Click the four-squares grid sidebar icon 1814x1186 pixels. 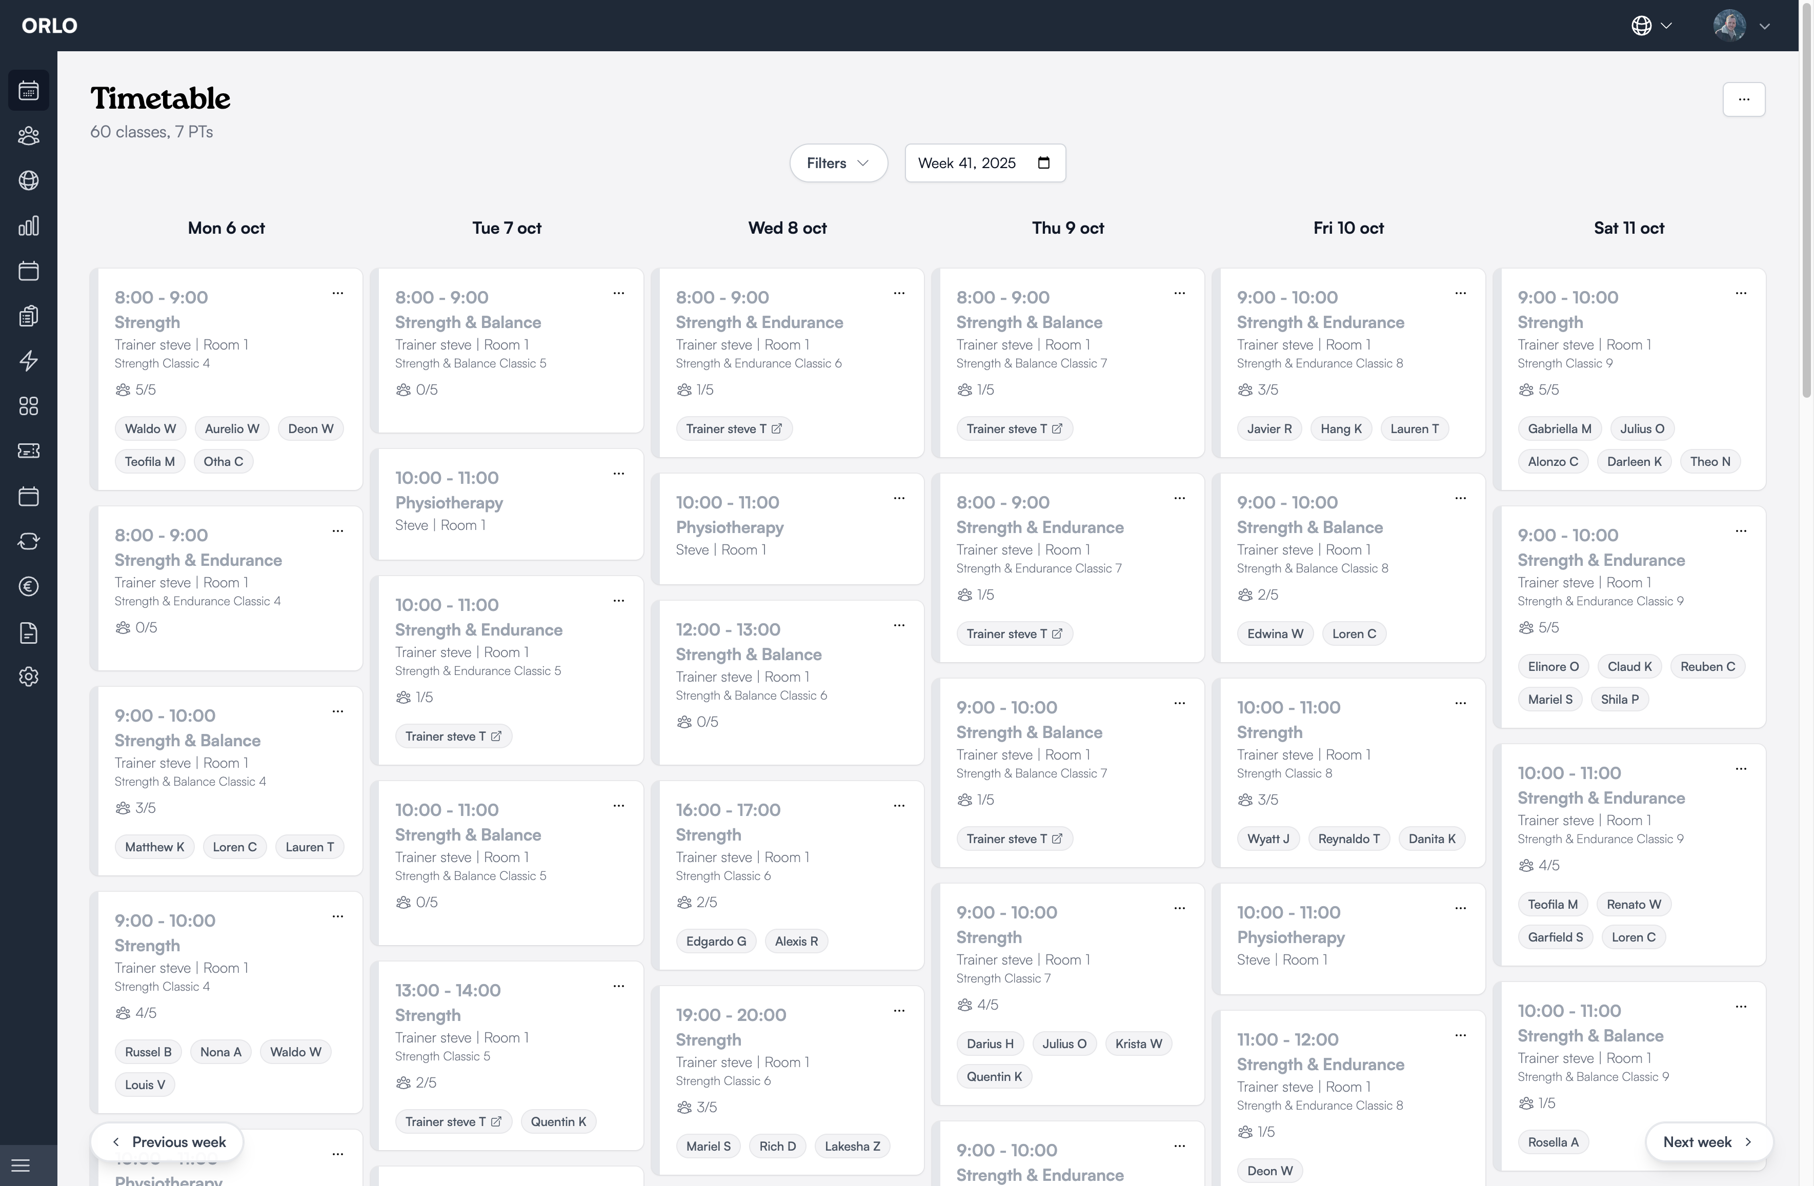point(28,406)
